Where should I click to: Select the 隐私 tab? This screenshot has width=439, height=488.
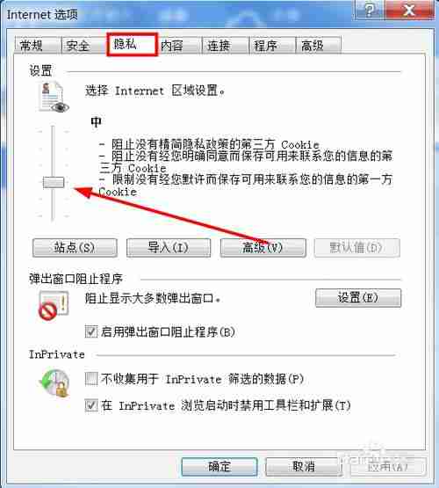coord(132,44)
